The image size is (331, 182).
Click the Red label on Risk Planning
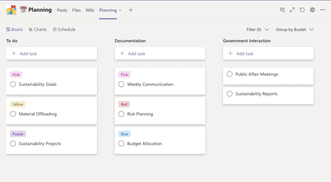(124, 104)
